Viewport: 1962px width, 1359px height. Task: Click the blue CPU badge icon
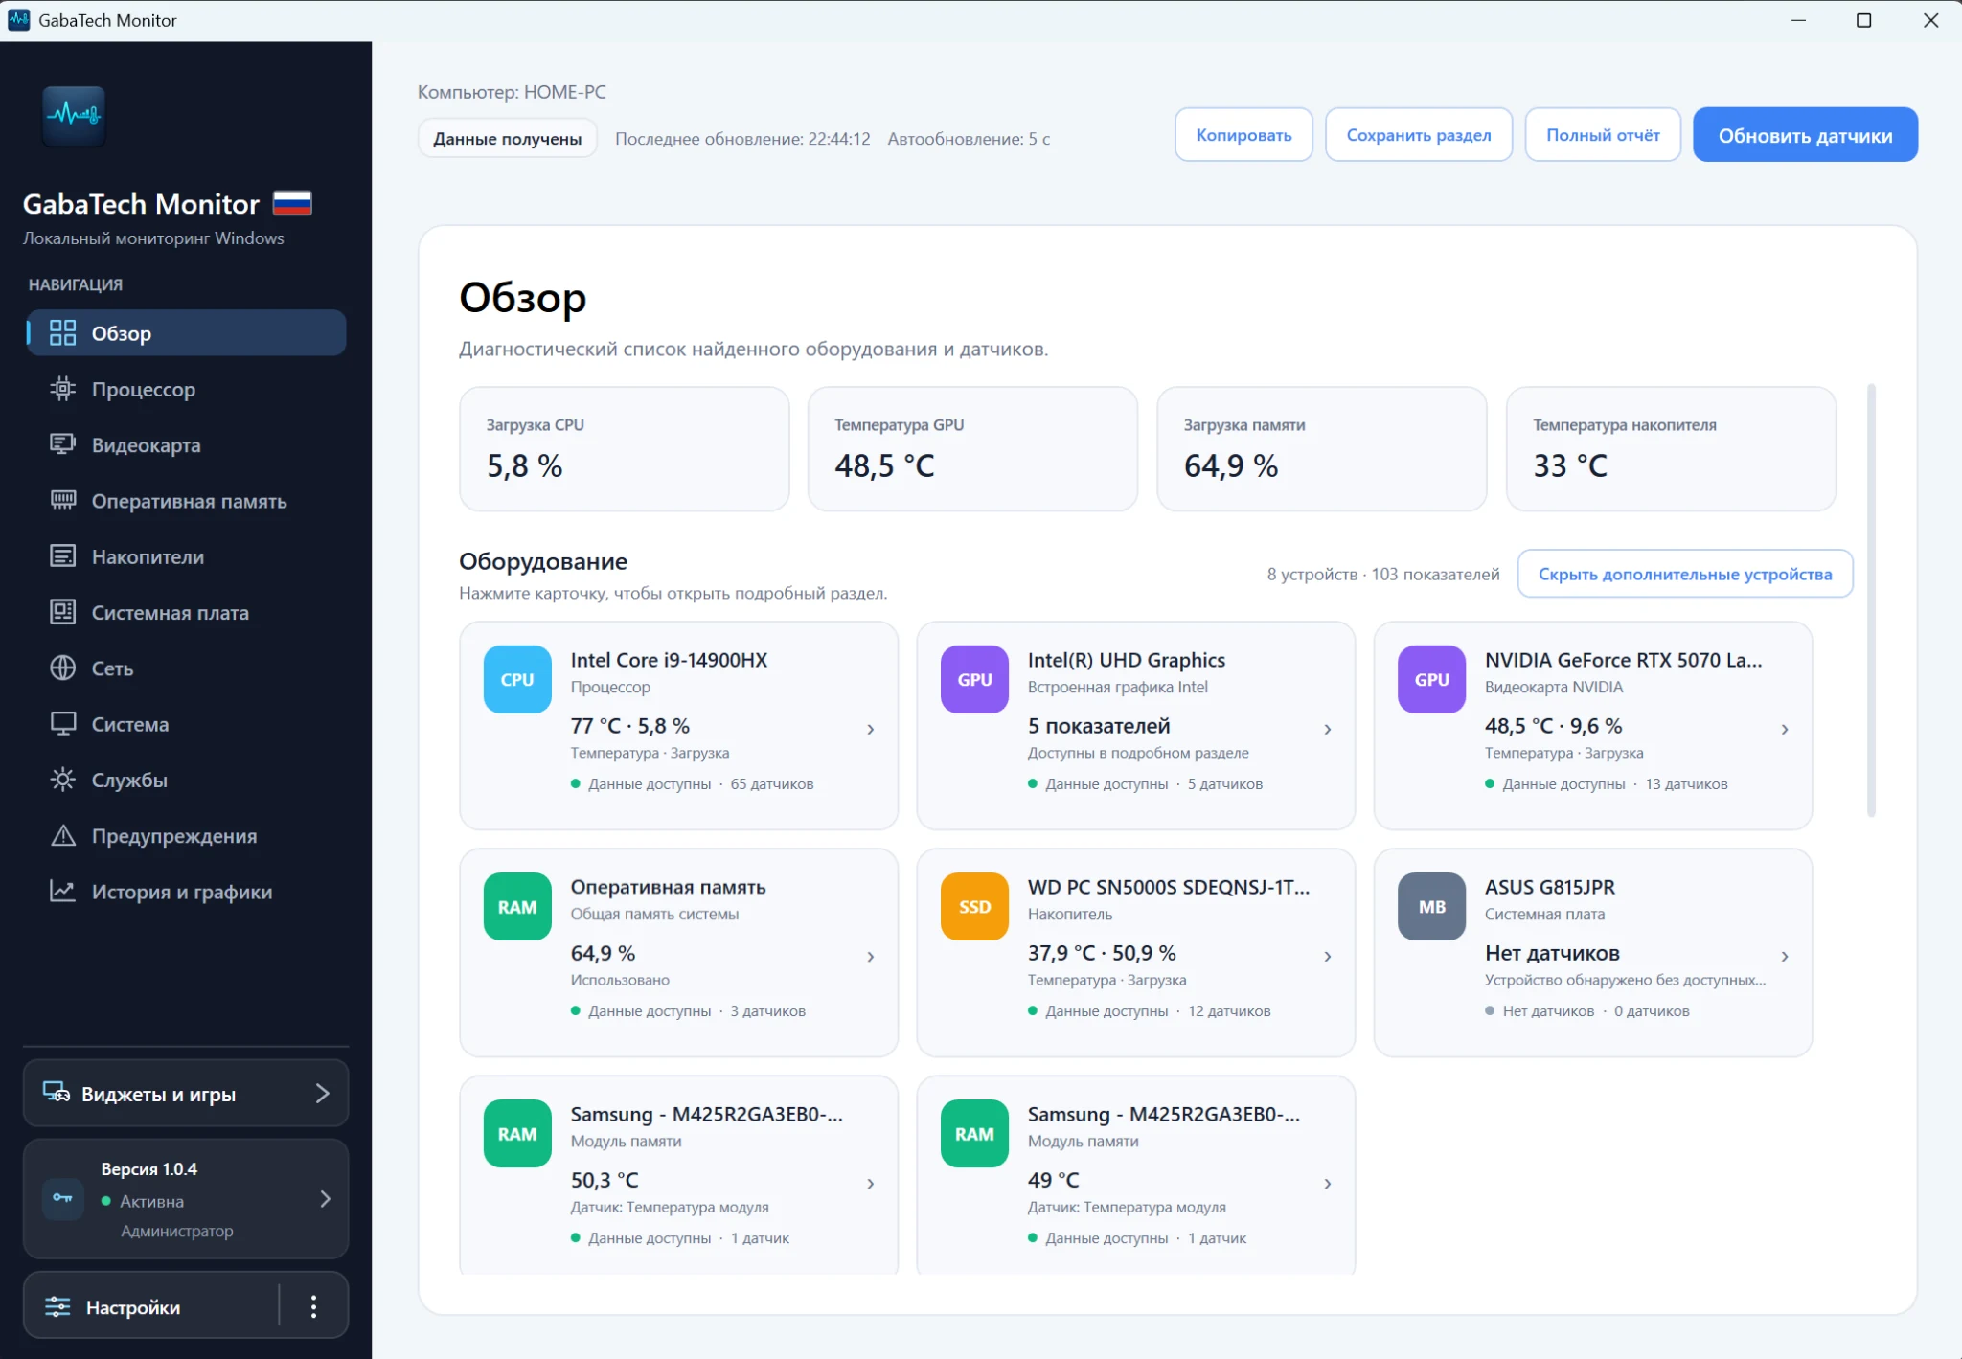point(517,679)
